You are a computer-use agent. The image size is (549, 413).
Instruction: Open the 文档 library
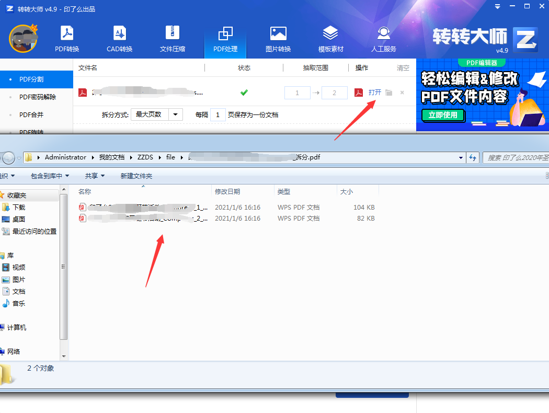(19, 292)
